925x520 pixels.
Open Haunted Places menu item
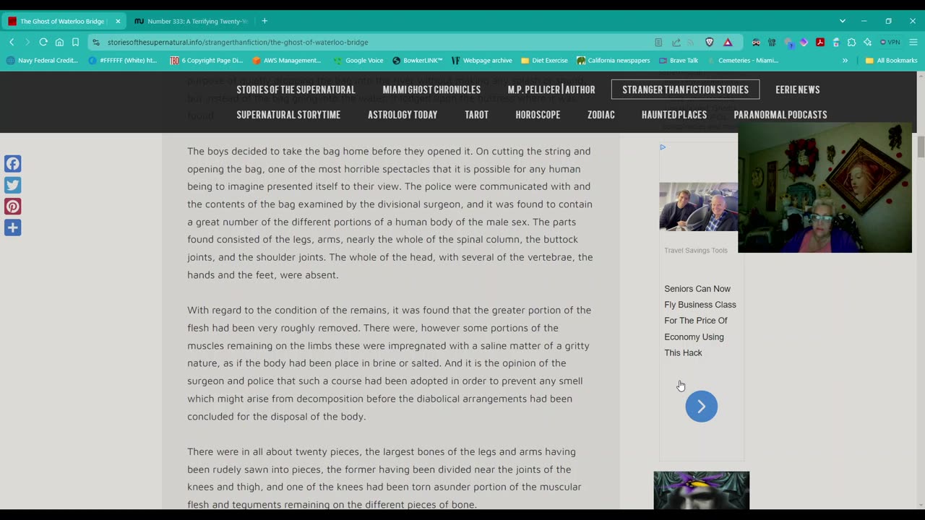[x=674, y=115]
